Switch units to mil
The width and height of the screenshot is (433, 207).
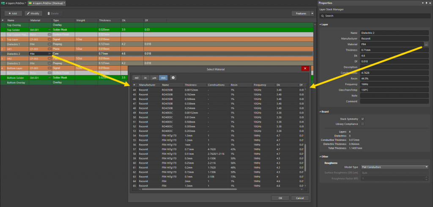137,78
